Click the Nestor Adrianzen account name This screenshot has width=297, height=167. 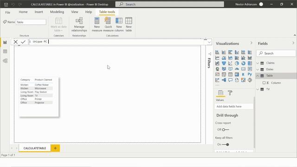click(246, 4)
